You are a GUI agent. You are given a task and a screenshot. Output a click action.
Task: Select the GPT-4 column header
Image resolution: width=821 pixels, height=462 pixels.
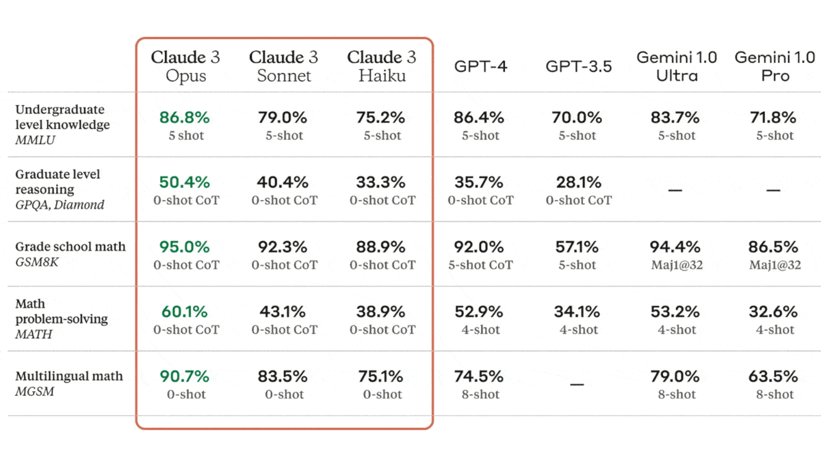481,67
